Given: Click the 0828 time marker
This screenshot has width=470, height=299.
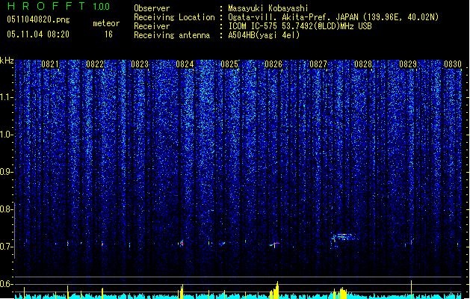Looking at the screenshot, I should [363, 64].
